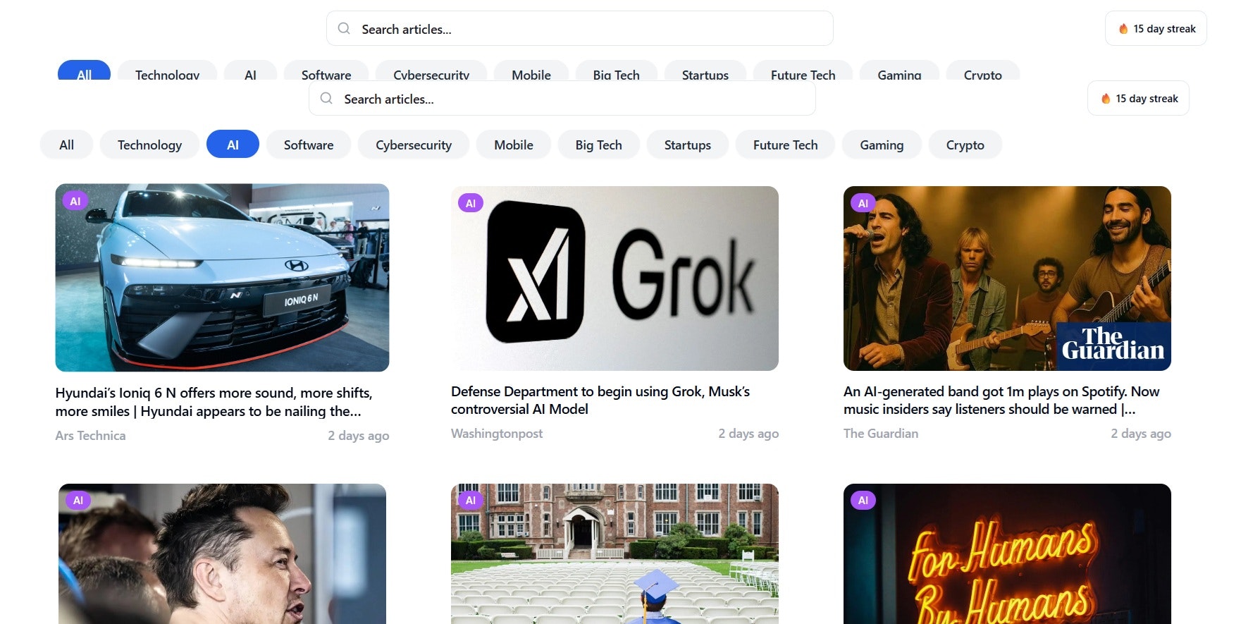Image resolution: width=1248 pixels, height=624 pixels.
Task: Switch to the Mobile chip in the full row
Action: (514, 145)
